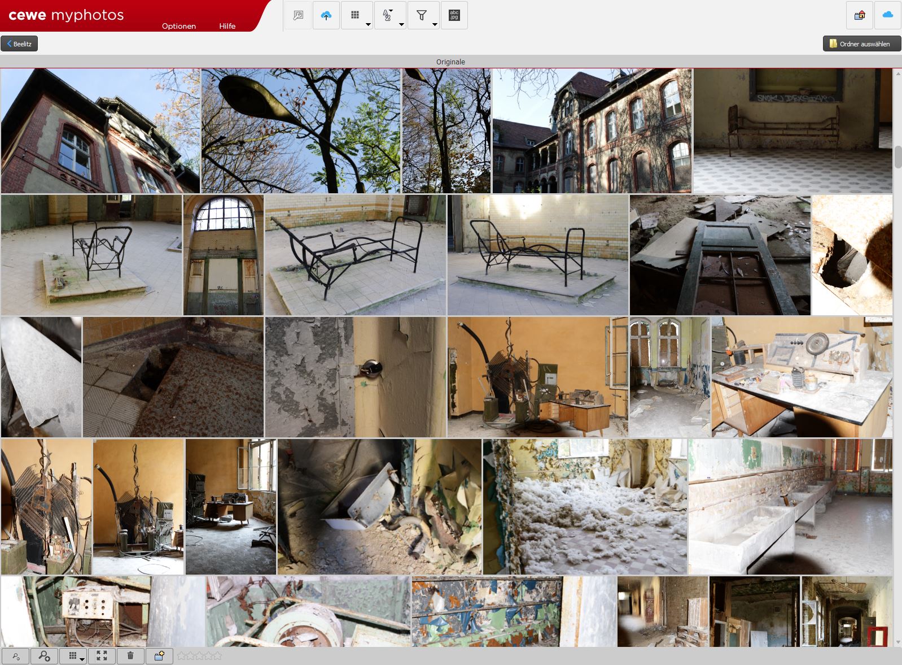Click the home folder icon at top right
Screen dimensions: 902x665
click(x=859, y=15)
